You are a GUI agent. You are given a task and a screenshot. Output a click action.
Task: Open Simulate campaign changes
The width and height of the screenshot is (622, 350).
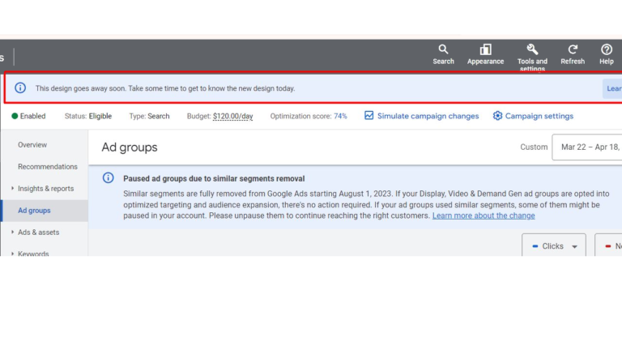[428, 116]
